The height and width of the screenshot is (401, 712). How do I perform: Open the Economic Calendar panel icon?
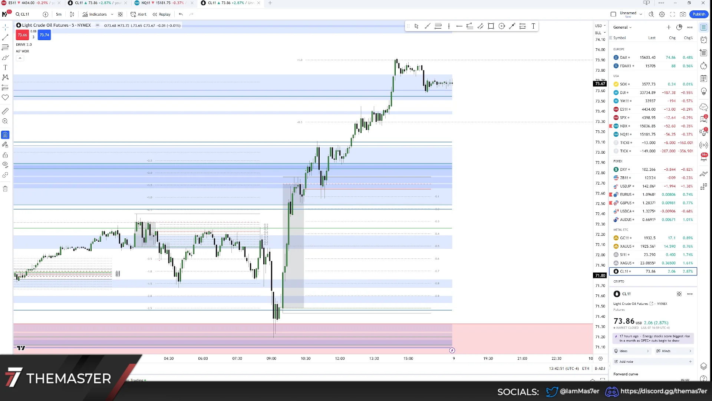703,78
